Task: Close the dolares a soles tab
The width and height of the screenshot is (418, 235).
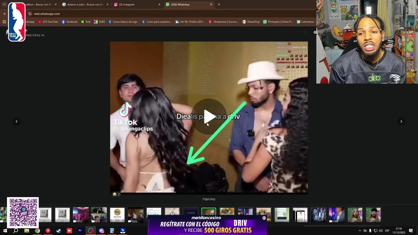Action: (107, 5)
